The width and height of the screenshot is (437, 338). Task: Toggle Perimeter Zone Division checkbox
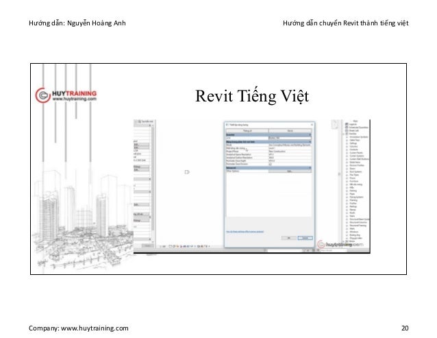pos(271,164)
